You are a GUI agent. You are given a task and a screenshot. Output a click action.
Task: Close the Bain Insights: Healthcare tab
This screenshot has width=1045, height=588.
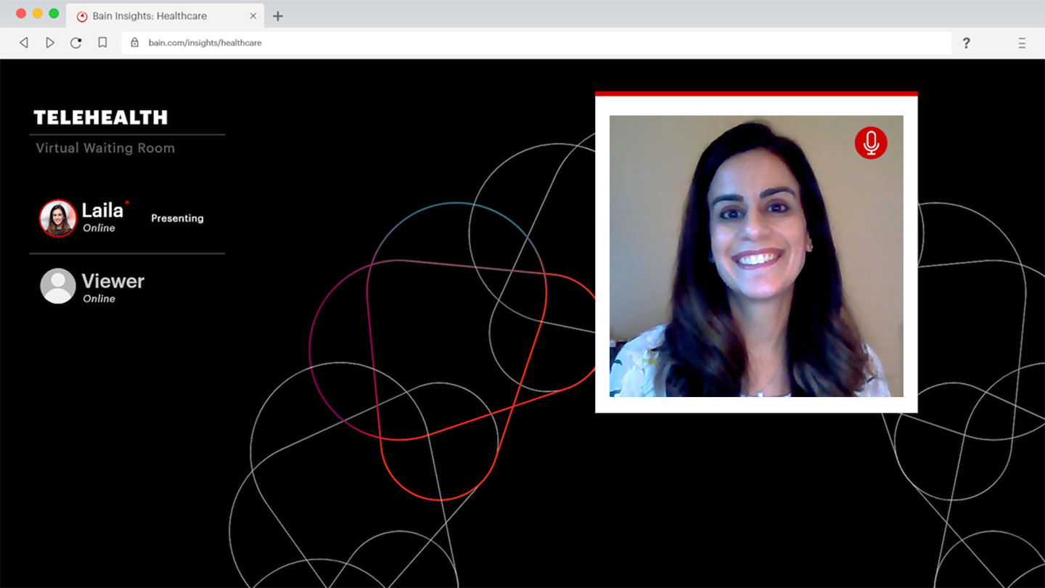[253, 16]
